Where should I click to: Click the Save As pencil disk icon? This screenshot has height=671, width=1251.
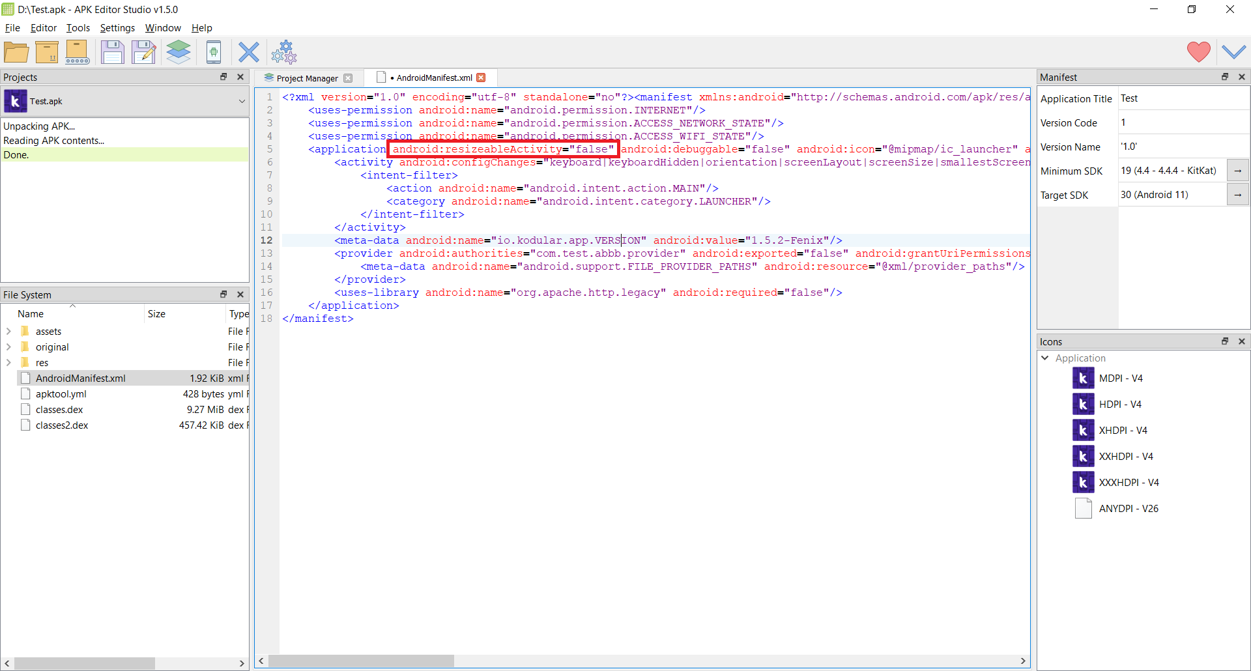pos(144,52)
